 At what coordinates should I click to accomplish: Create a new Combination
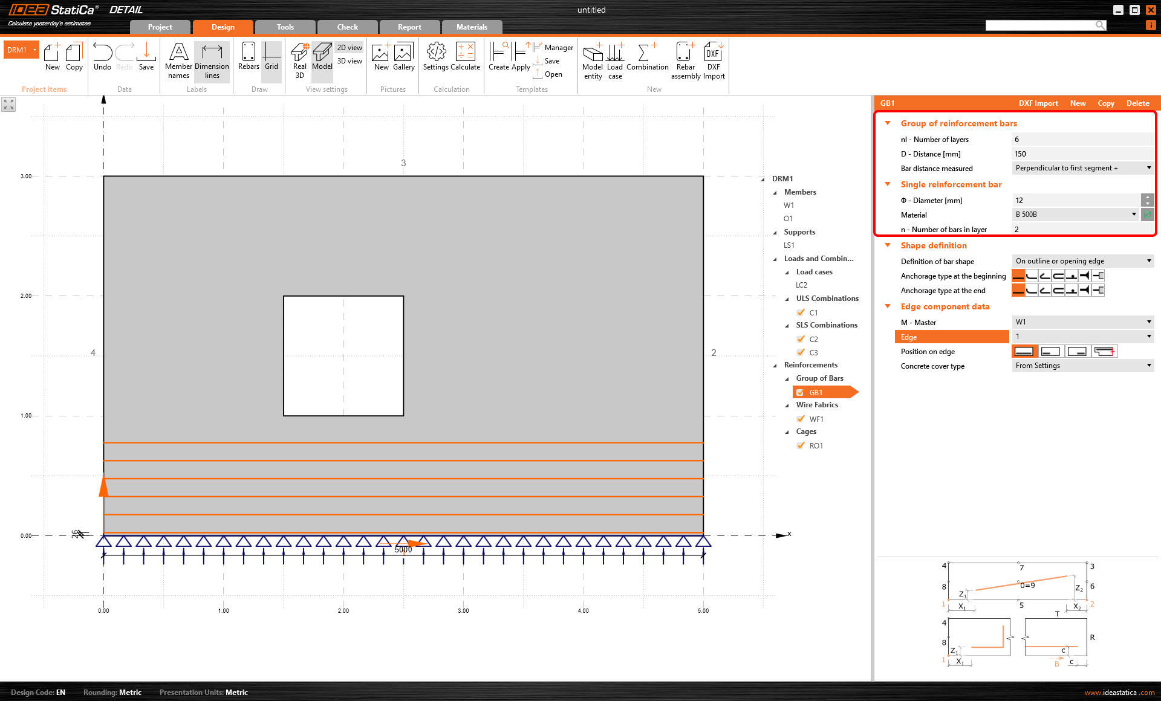pyautogui.click(x=647, y=57)
